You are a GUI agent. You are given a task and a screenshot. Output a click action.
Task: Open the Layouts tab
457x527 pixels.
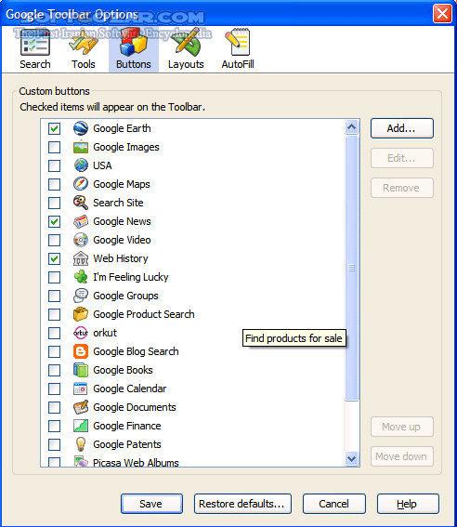[x=186, y=49]
